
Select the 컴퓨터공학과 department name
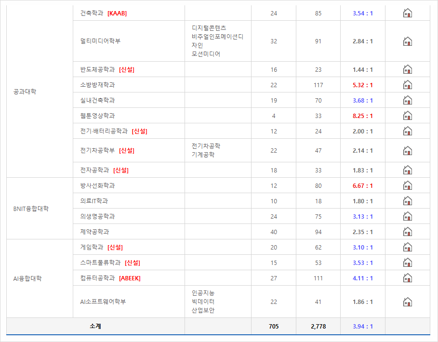[x=97, y=278]
